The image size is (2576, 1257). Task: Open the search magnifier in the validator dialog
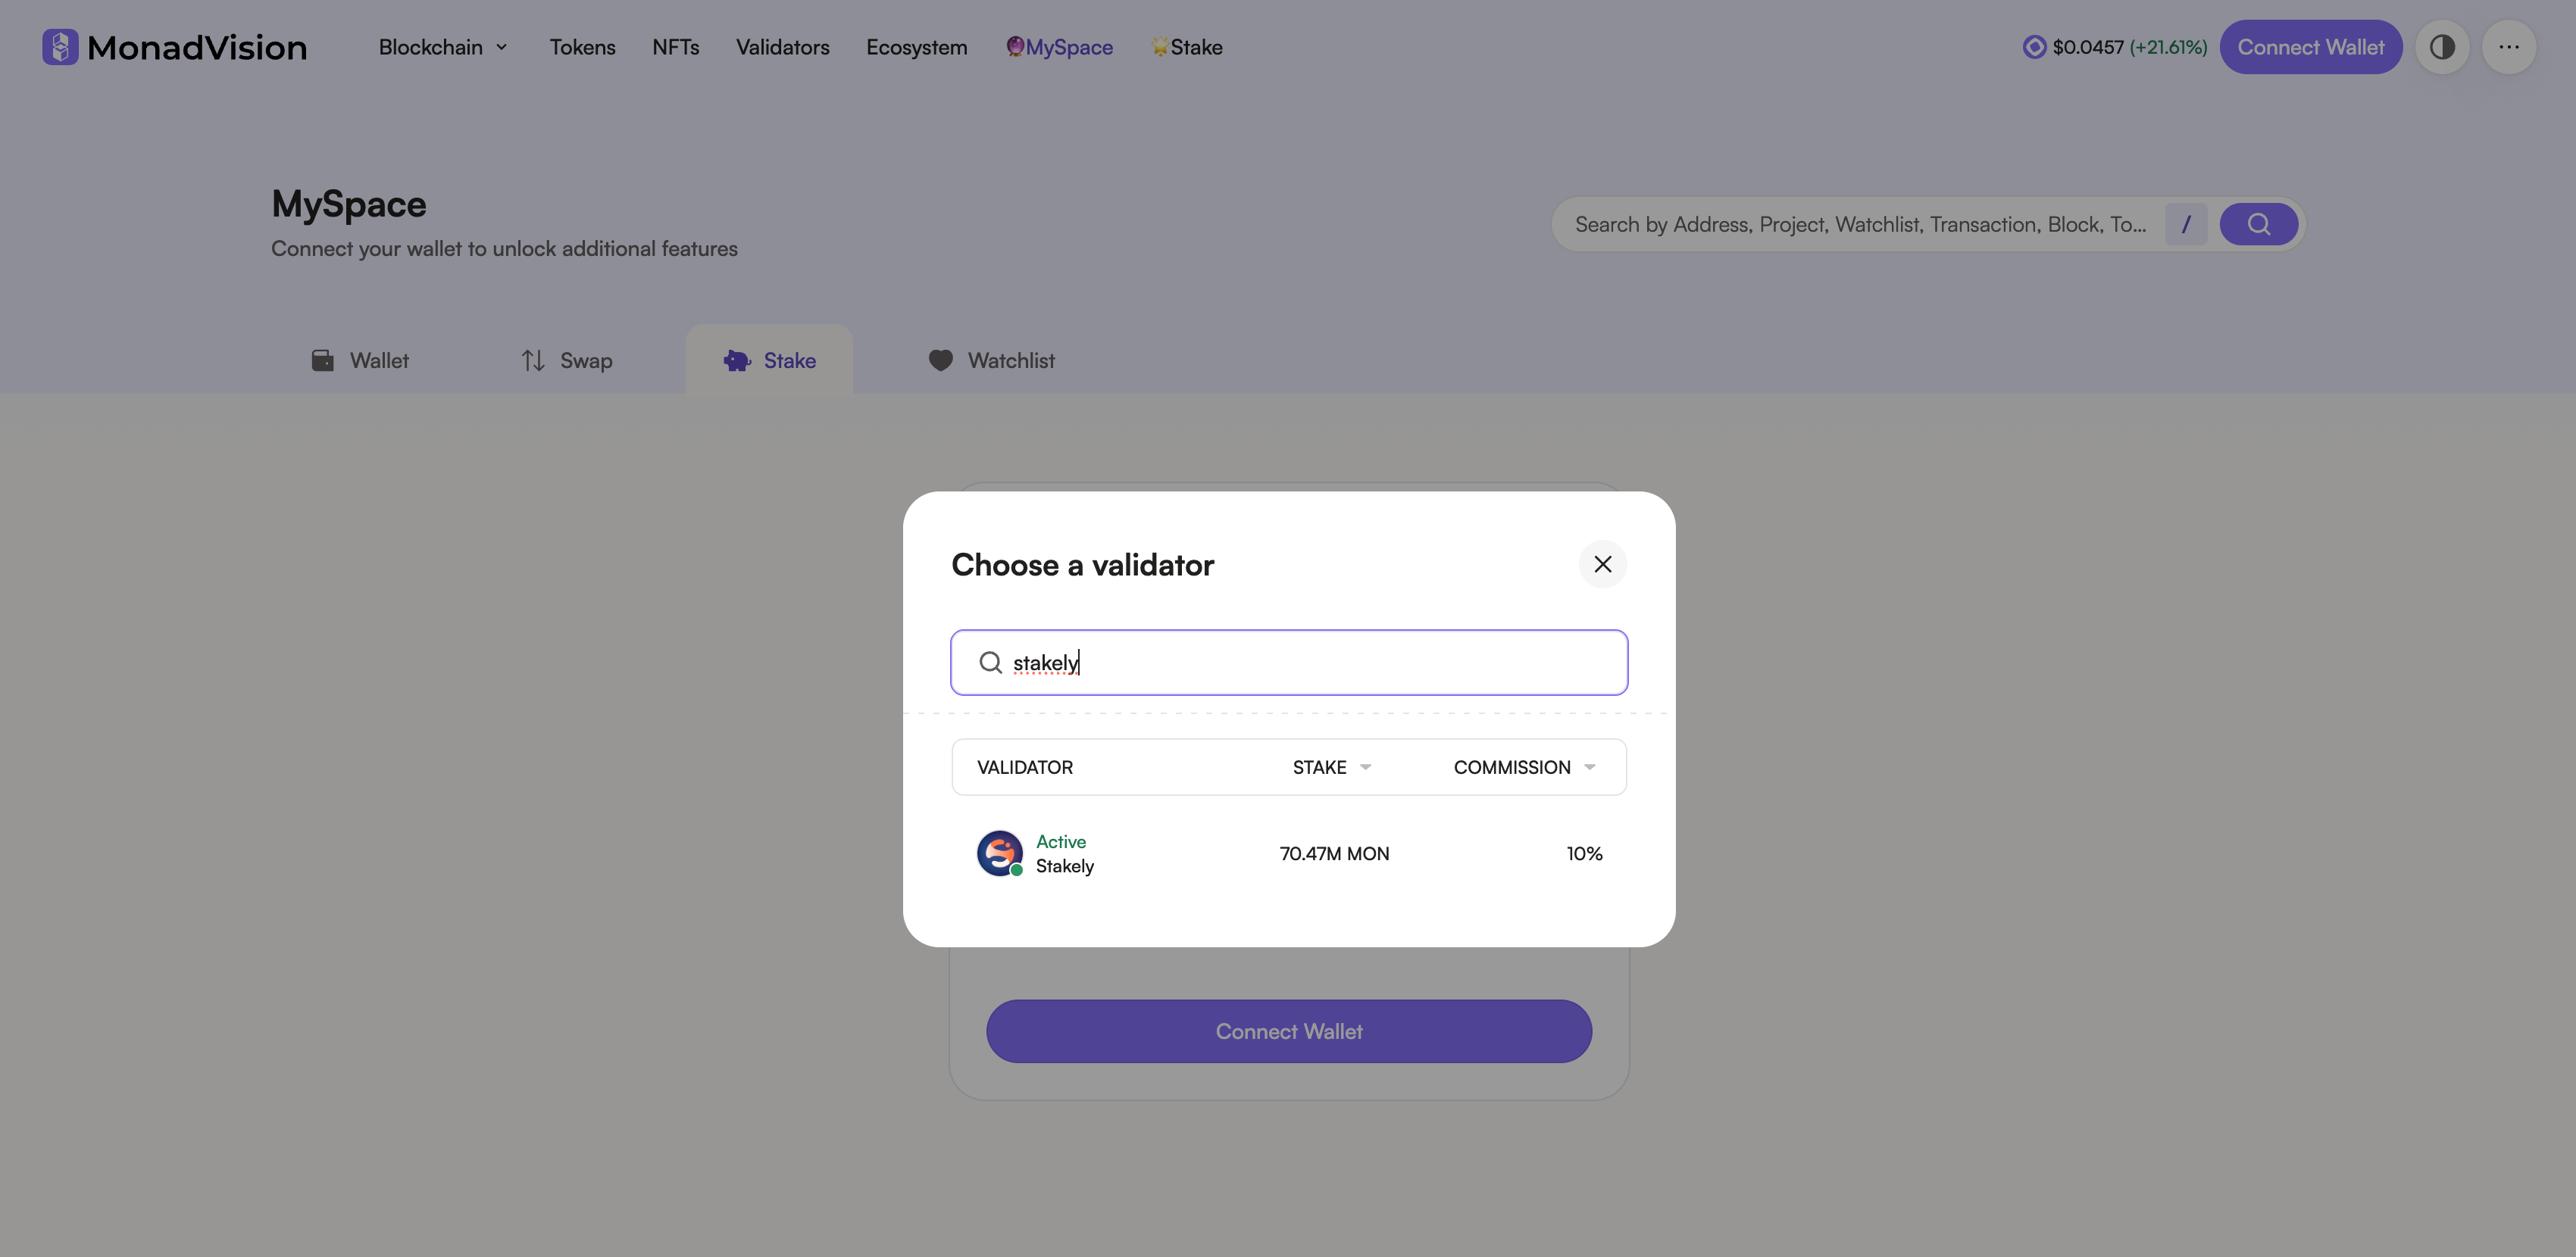click(990, 662)
